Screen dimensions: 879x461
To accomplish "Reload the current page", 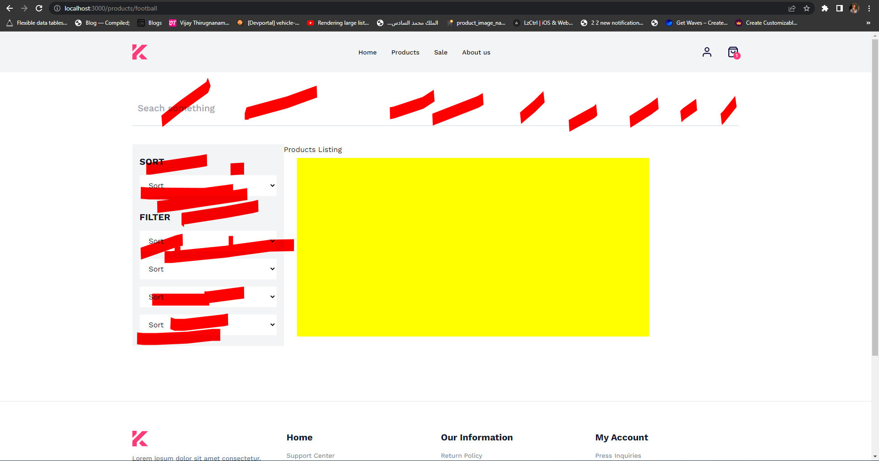I will tap(39, 8).
